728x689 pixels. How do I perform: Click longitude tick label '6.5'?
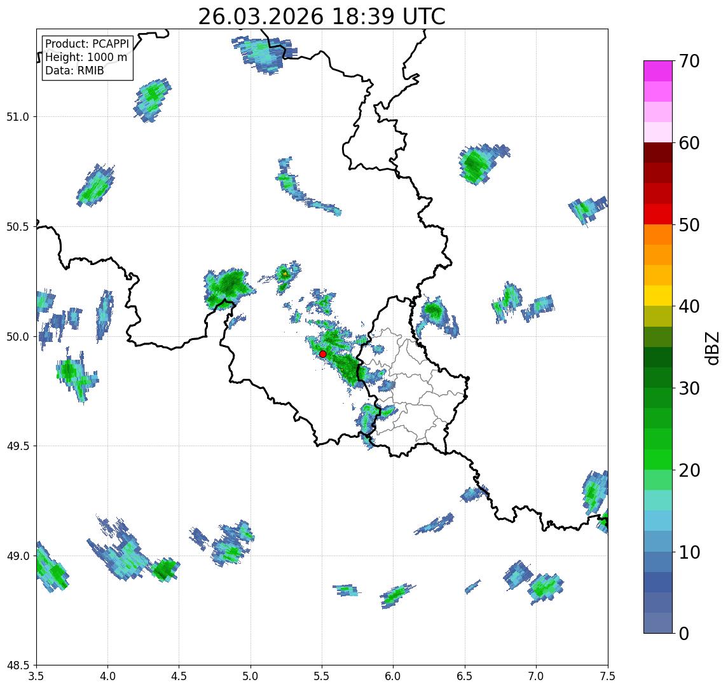[x=465, y=676]
